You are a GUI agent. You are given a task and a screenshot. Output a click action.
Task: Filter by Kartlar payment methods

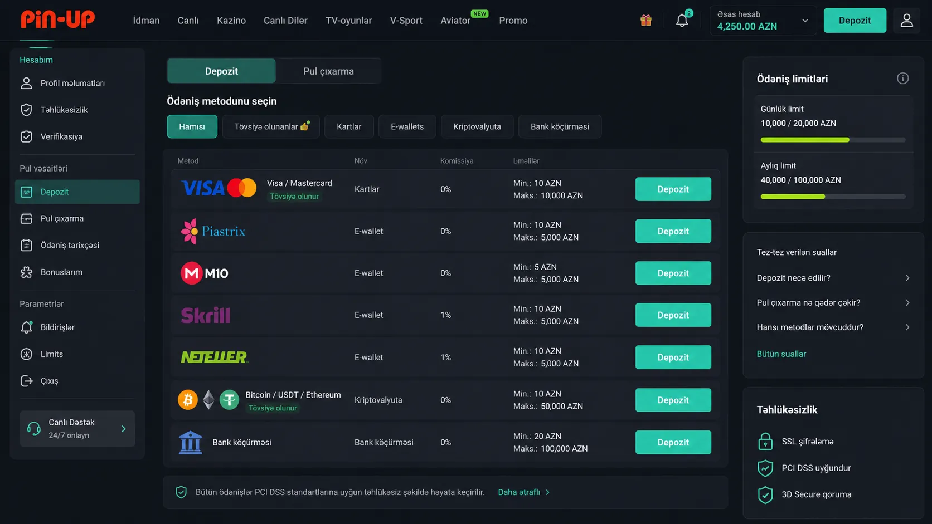coord(349,126)
